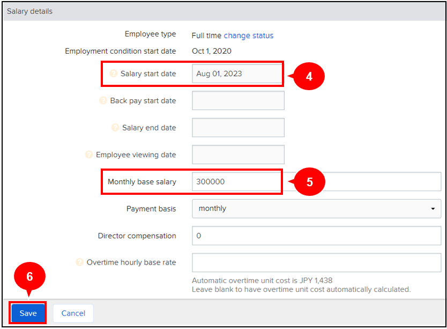Screen dimensions: 447x329
Task: Click the red step 4 callout marker
Action: pos(309,77)
